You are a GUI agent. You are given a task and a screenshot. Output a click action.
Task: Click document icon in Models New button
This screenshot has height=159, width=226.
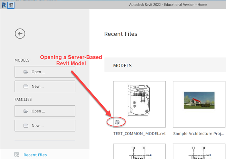(26, 86)
